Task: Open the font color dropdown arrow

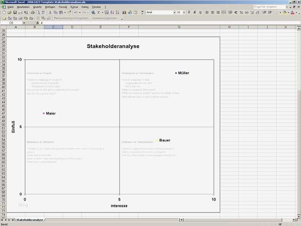Action: 296,13
